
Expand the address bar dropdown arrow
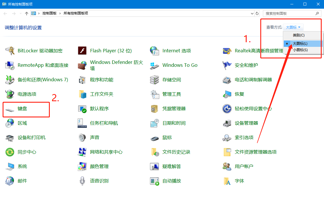click(x=252, y=13)
